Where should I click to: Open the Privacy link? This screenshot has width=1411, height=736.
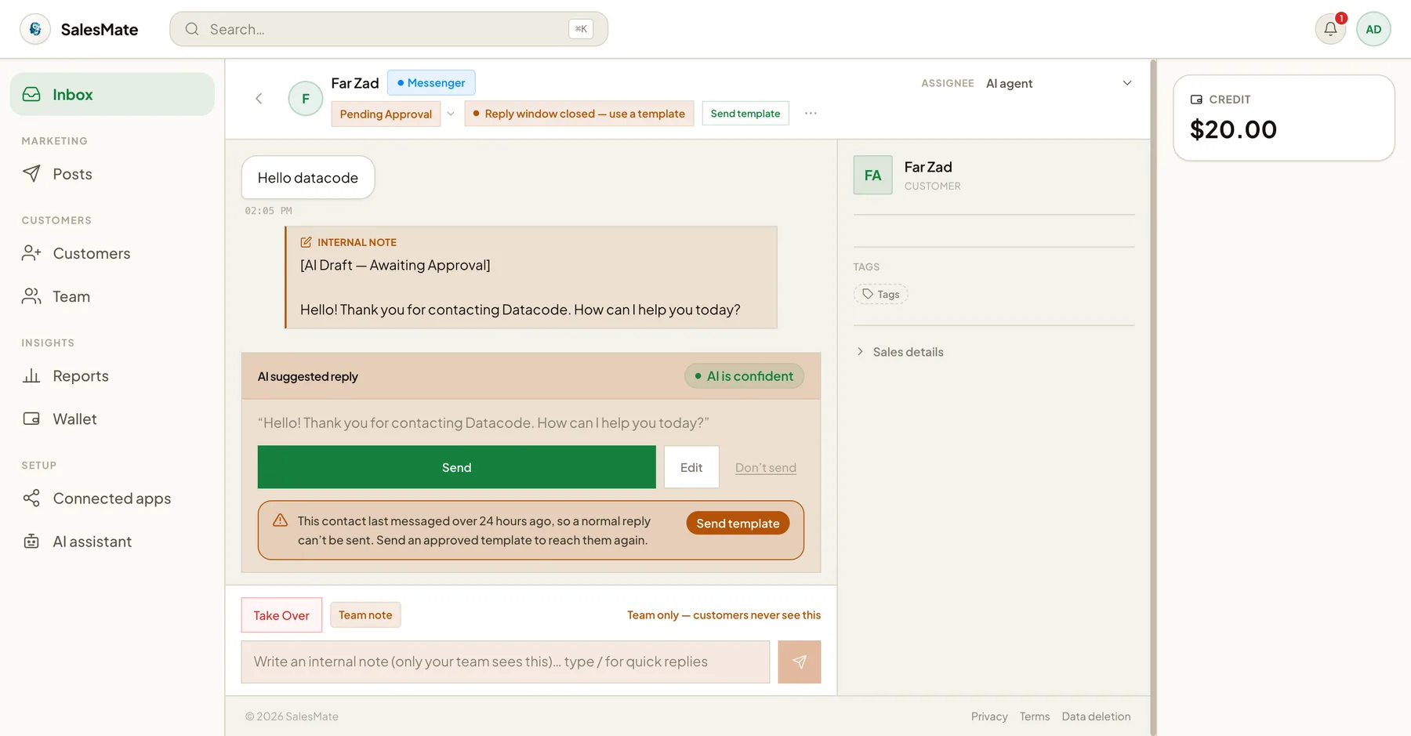(989, 716)
